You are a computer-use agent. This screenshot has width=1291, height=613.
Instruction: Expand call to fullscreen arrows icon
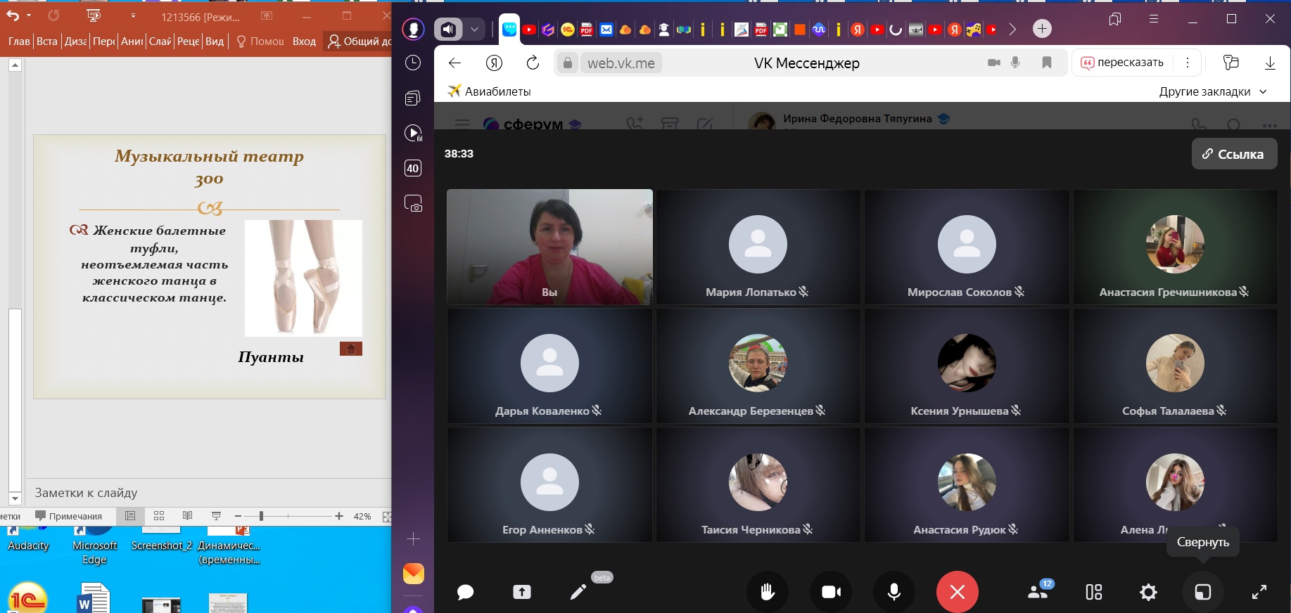(1259, 592)
